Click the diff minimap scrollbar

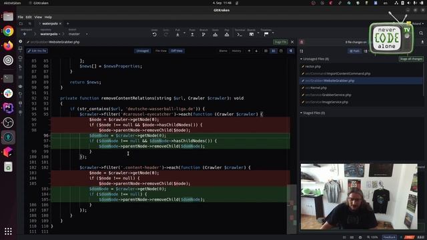(x=292, y=209)
